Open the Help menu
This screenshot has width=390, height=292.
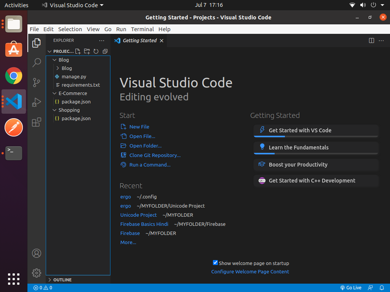click(x=165, y=29)
